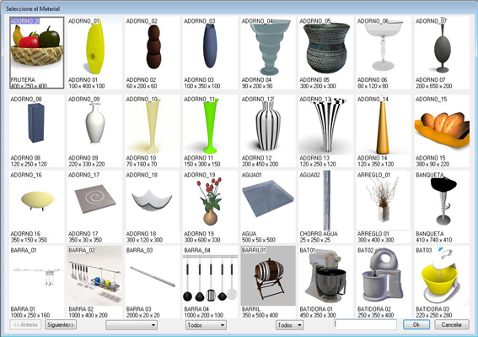Select the ADORNO 19 rose vase
The height and width of the screenshot is (337, 478).
pyautogui.click(x=210, y=207)
